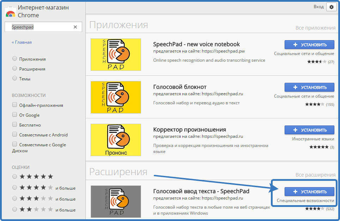Tick the Бесплатно checkbox

pyautogui.click(x=14, y=125)
